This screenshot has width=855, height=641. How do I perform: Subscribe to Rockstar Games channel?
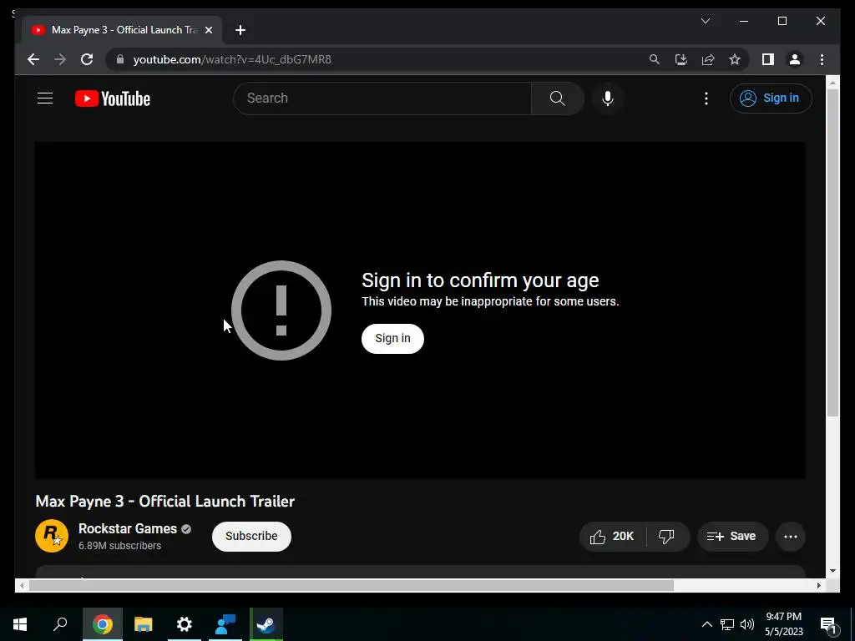[251, 537]
